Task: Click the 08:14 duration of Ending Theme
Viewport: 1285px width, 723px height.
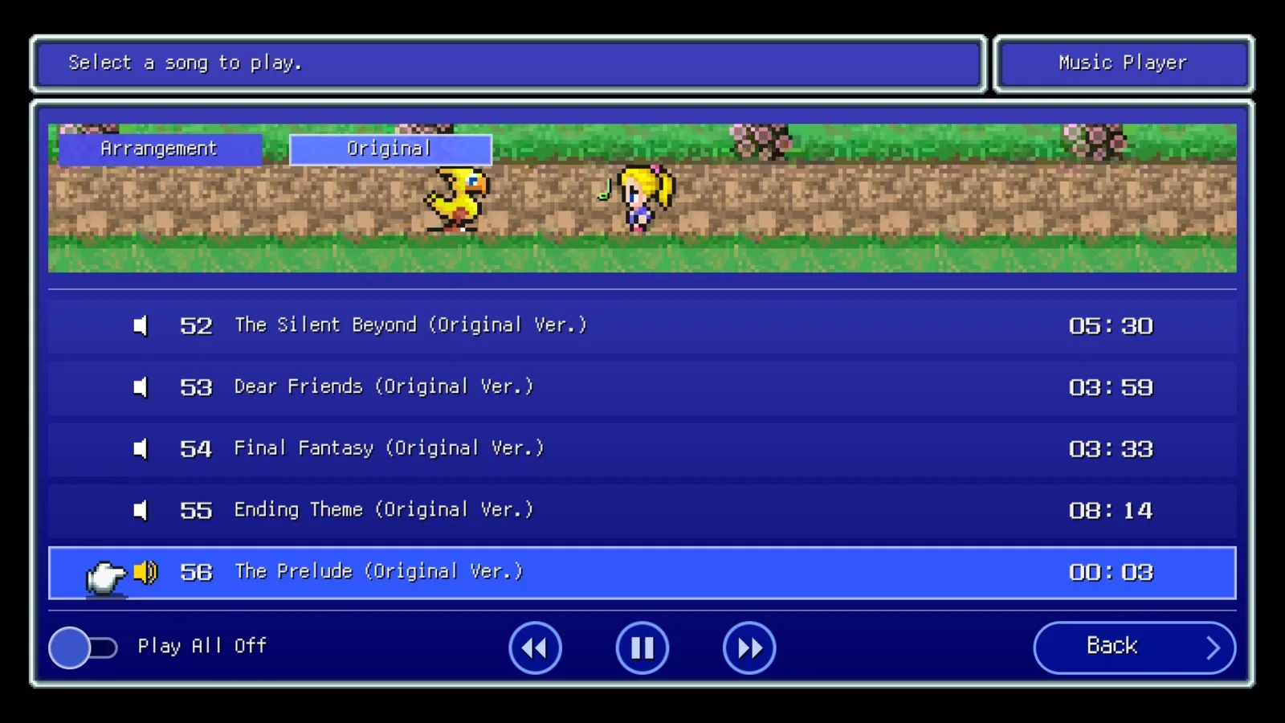Action: click(1111, 510)
